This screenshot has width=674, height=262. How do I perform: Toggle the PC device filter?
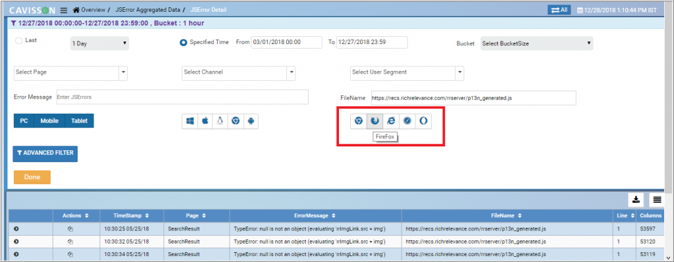[x=24, y=121]
